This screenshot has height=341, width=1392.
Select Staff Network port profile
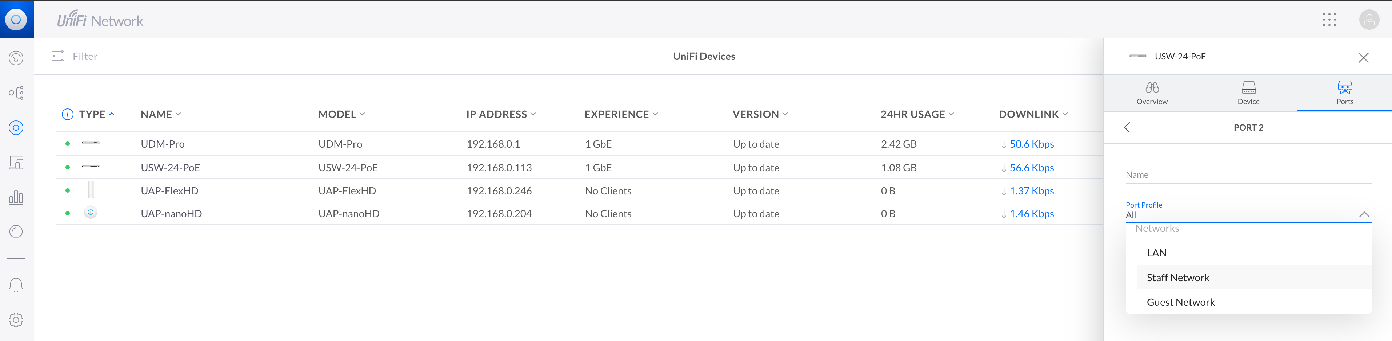click(x=1254, y=278)
